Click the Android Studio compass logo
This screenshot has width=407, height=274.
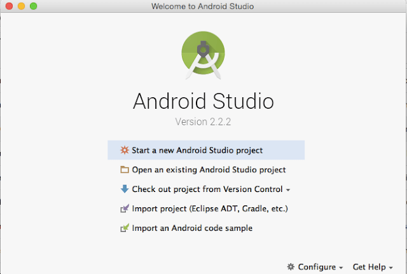(203, 55)
